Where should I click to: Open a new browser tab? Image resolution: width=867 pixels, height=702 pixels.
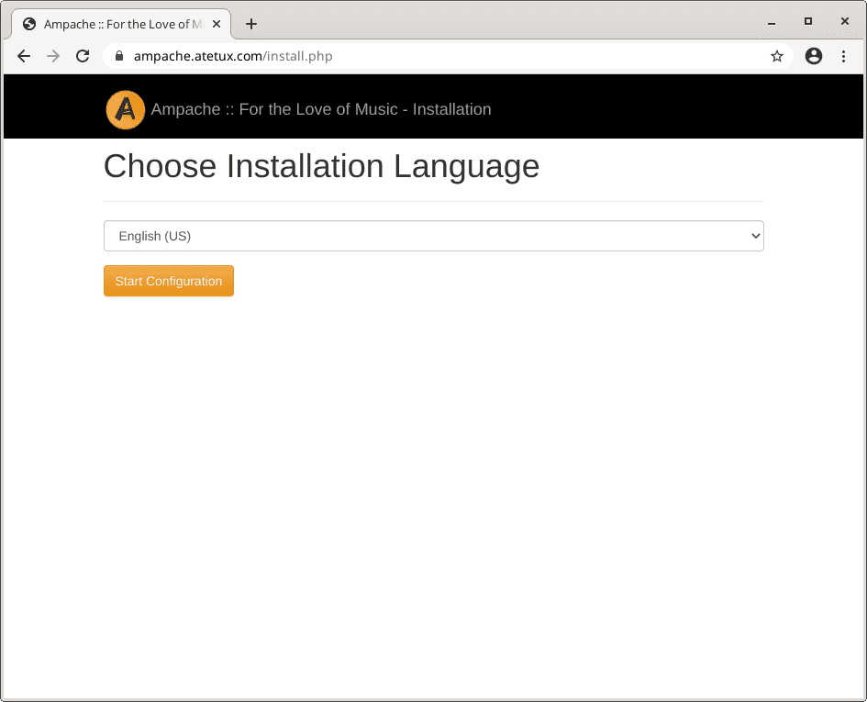251,24
